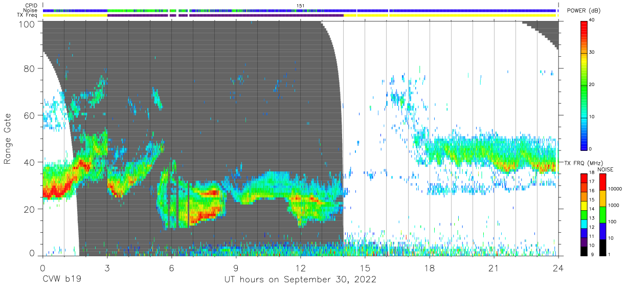Click the 'NOISE' legend title
Viewport: 628px width, 290px height.
coord(605,169)
